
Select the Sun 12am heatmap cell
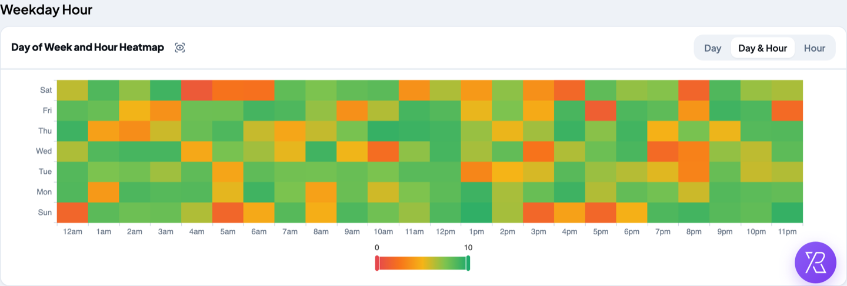72,213
